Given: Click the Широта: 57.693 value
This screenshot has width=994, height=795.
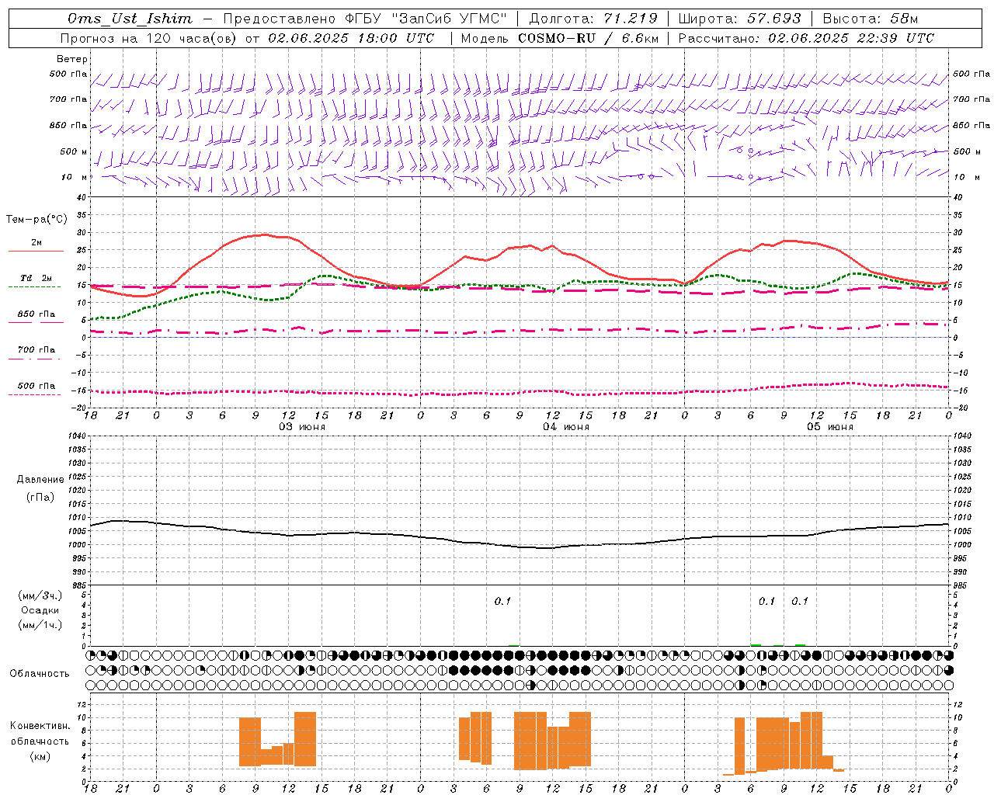Looking at the screenshot, I should point(739,19).
